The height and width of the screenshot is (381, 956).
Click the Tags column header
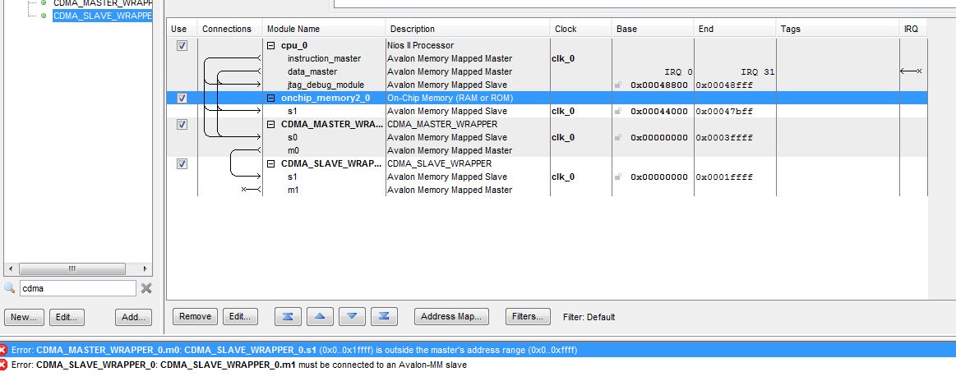tap(837, 29)
